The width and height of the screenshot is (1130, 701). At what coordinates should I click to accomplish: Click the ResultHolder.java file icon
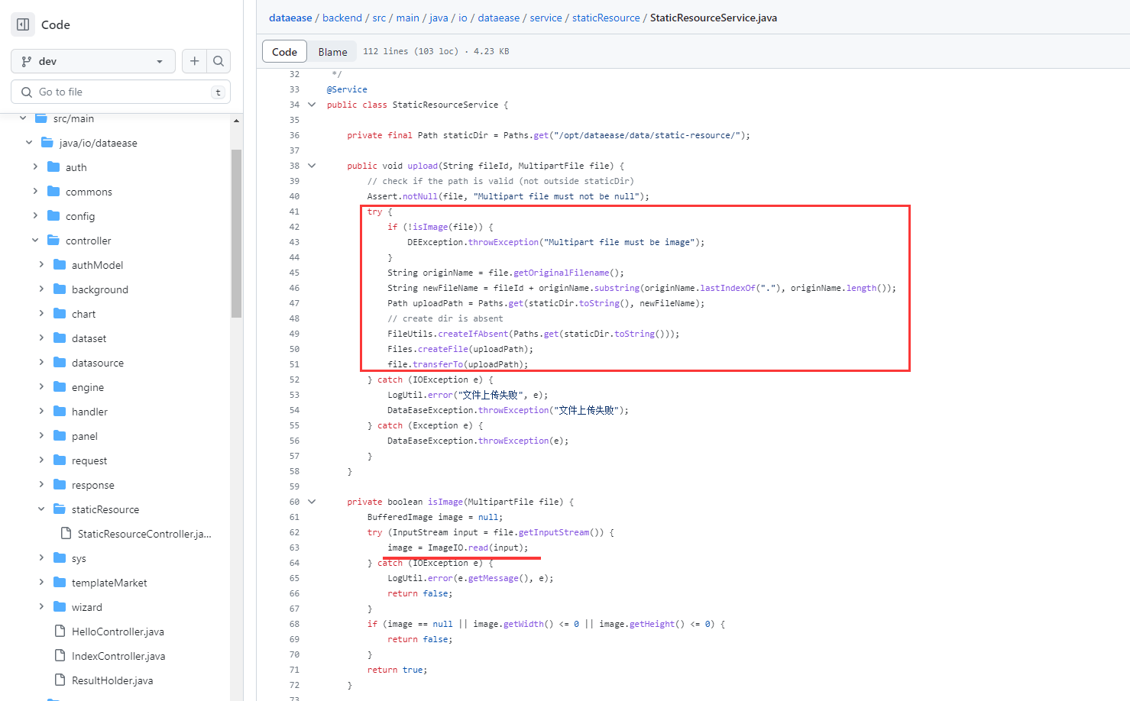[60, 680]
